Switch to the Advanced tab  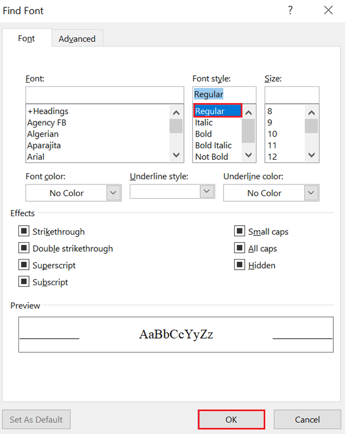tap(77, 38)
